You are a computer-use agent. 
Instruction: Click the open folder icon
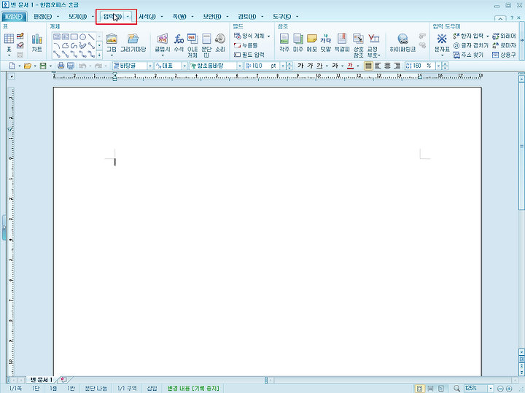click(x=28, y=66)
